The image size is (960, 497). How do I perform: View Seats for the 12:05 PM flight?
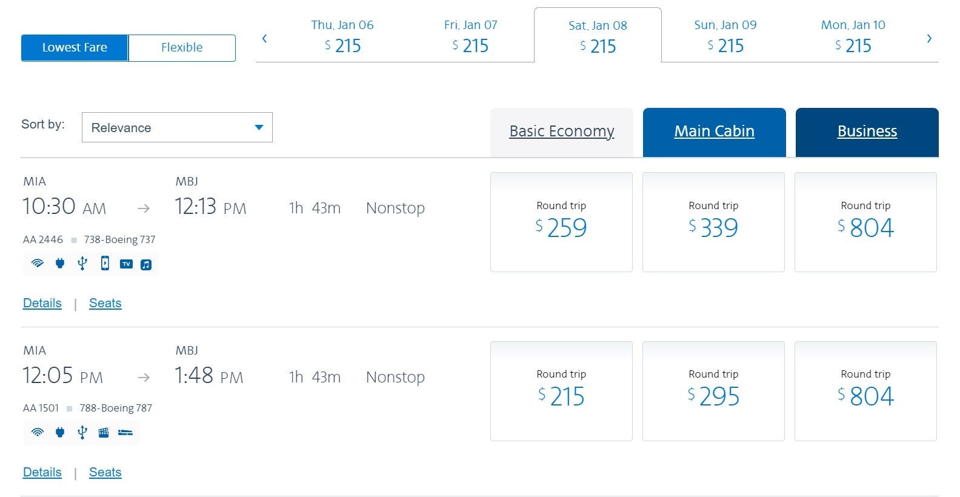(x=105, y=472)
